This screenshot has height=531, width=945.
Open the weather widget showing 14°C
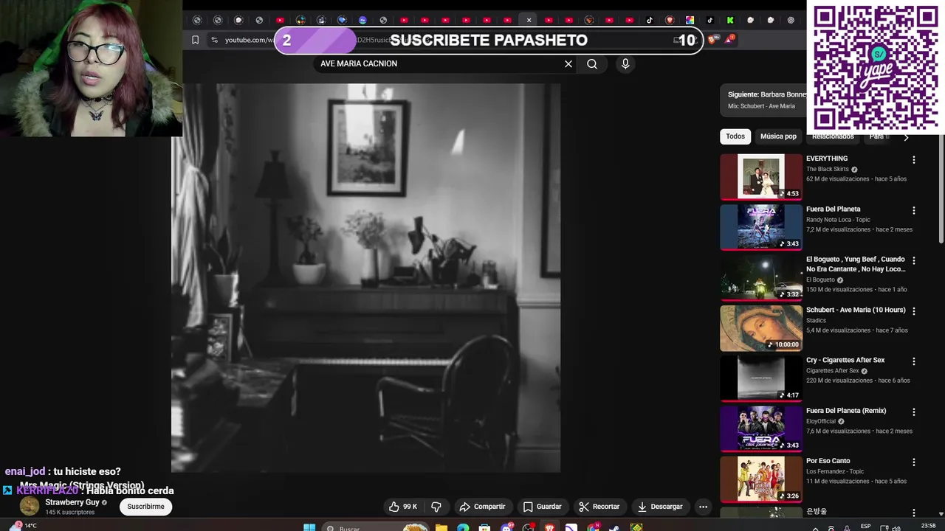tap(23, 526)
